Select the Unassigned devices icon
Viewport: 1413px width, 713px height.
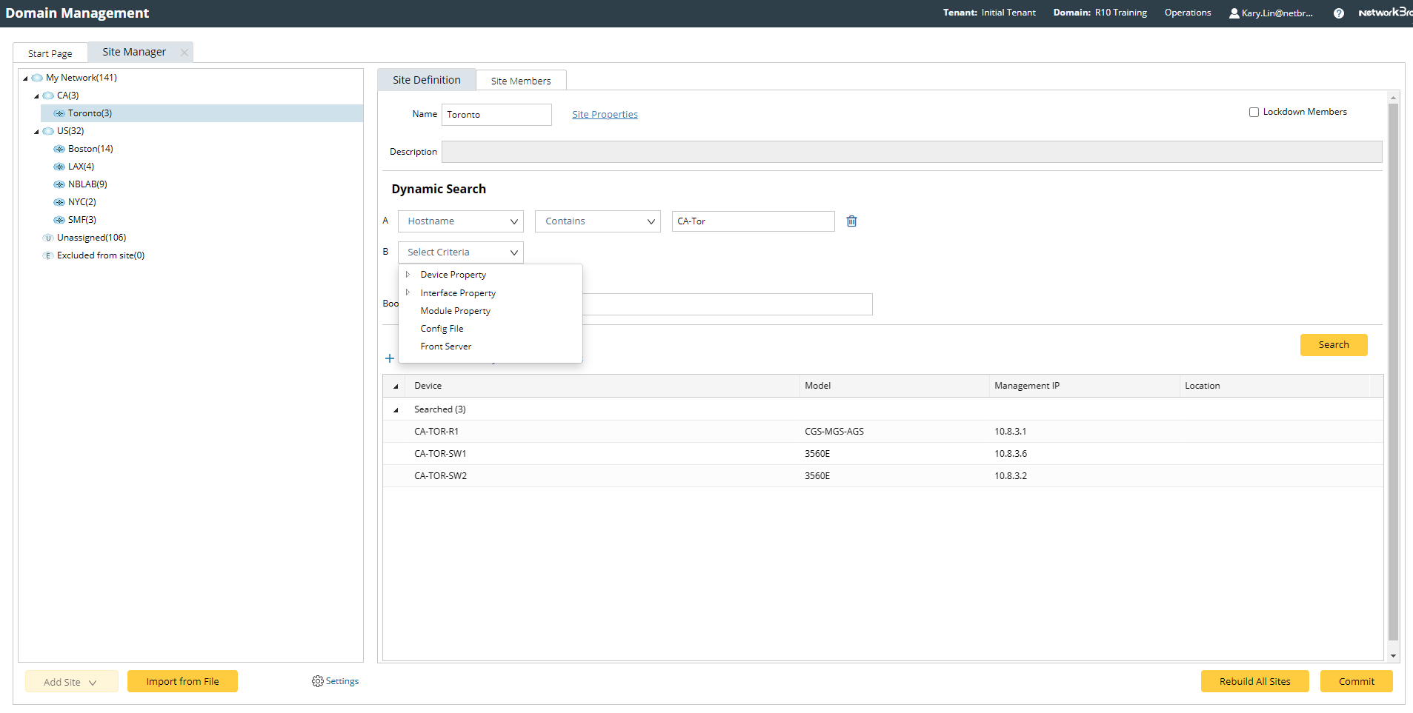[48, 238]
